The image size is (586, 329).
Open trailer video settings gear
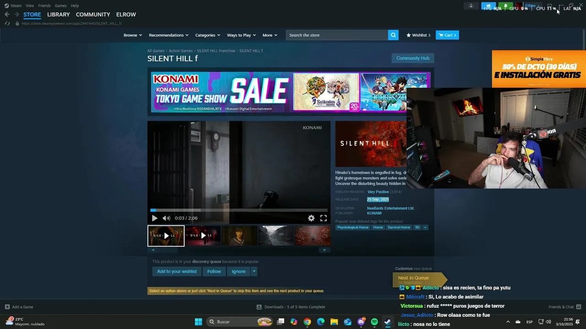[x=311, y=218]
